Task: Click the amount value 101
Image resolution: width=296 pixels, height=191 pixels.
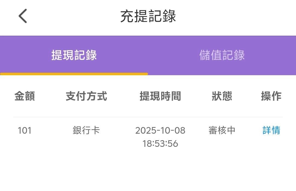Action: click(x=25, y=130)
